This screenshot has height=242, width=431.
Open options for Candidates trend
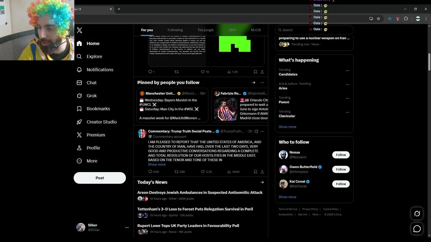[x=347, y=71]
